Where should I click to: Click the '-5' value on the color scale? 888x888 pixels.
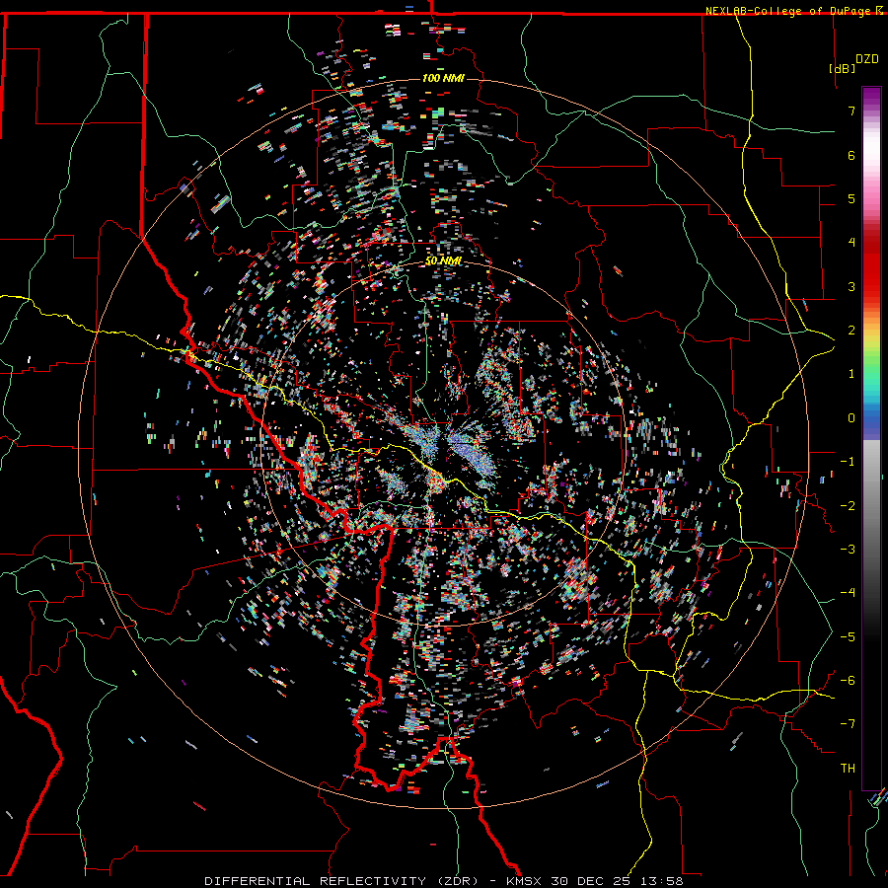point(848,637)
